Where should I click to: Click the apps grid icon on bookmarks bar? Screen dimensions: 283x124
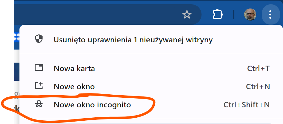(16, 37)
